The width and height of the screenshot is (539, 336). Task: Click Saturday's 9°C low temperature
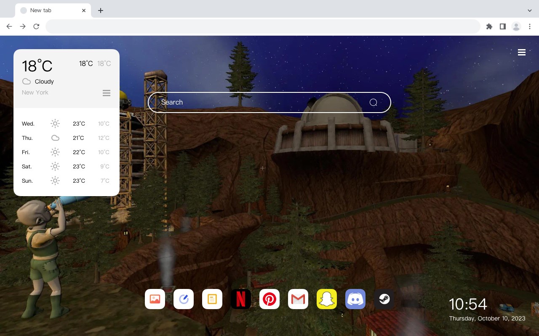[x=105, y=166]
